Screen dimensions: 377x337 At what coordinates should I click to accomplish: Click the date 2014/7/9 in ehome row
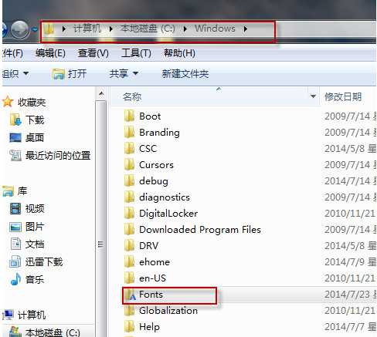345,262
